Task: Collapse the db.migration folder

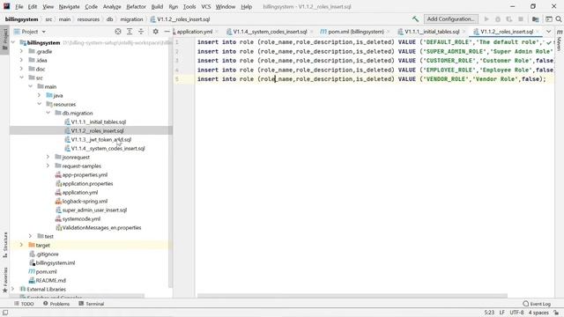Action: tap(48, 113)
